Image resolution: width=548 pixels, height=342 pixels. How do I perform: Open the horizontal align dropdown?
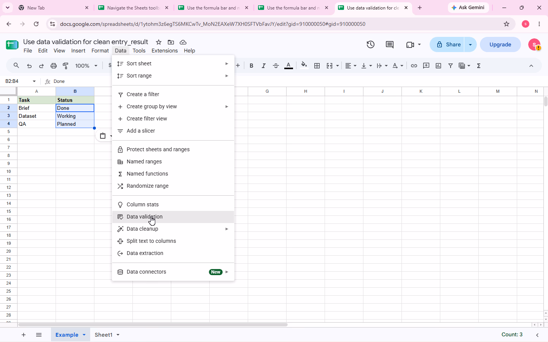[351, 66]
